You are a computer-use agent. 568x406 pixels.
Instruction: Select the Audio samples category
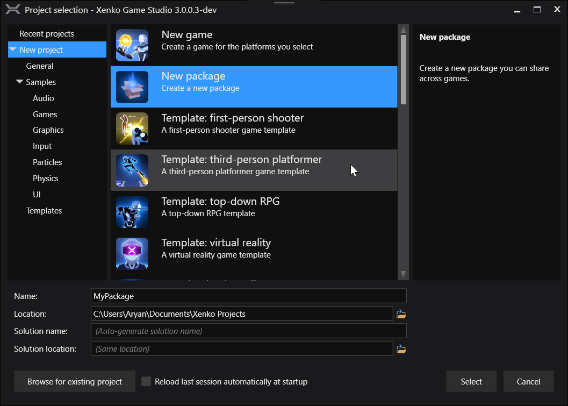coord(44,98)
